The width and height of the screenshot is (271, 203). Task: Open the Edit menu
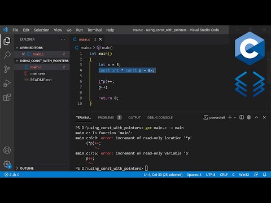pos(26,30)
